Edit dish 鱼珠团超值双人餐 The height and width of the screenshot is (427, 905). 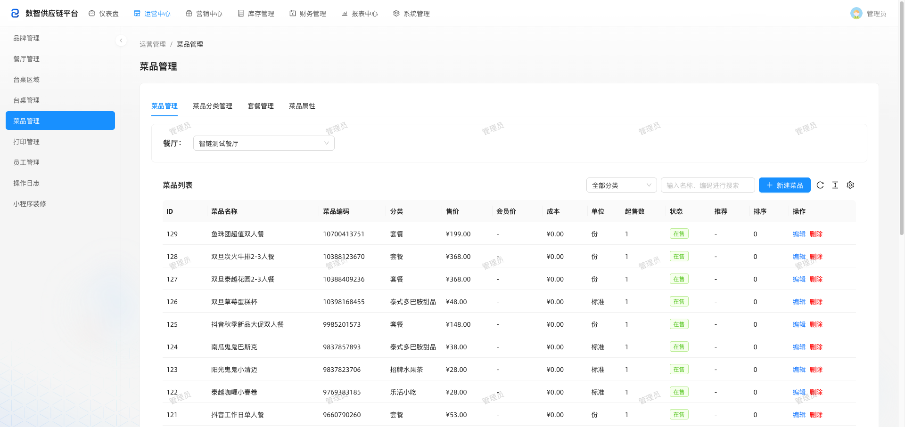click(x=799, y=234)
